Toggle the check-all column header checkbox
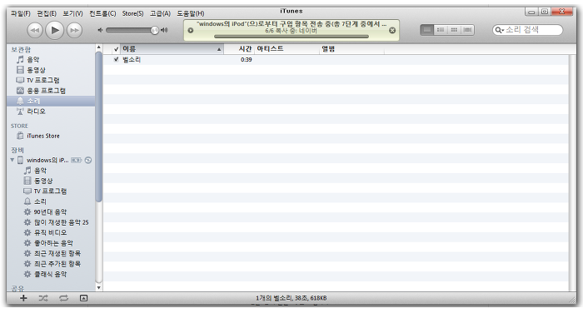Viewport: 583px width, 313px height. (x=117, y=49)
